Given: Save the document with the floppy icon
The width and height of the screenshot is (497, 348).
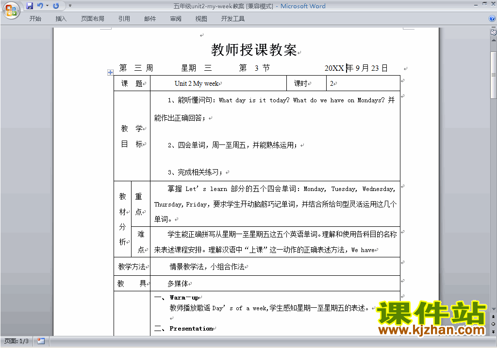Looking at the screenshot, I should [30, 6].
